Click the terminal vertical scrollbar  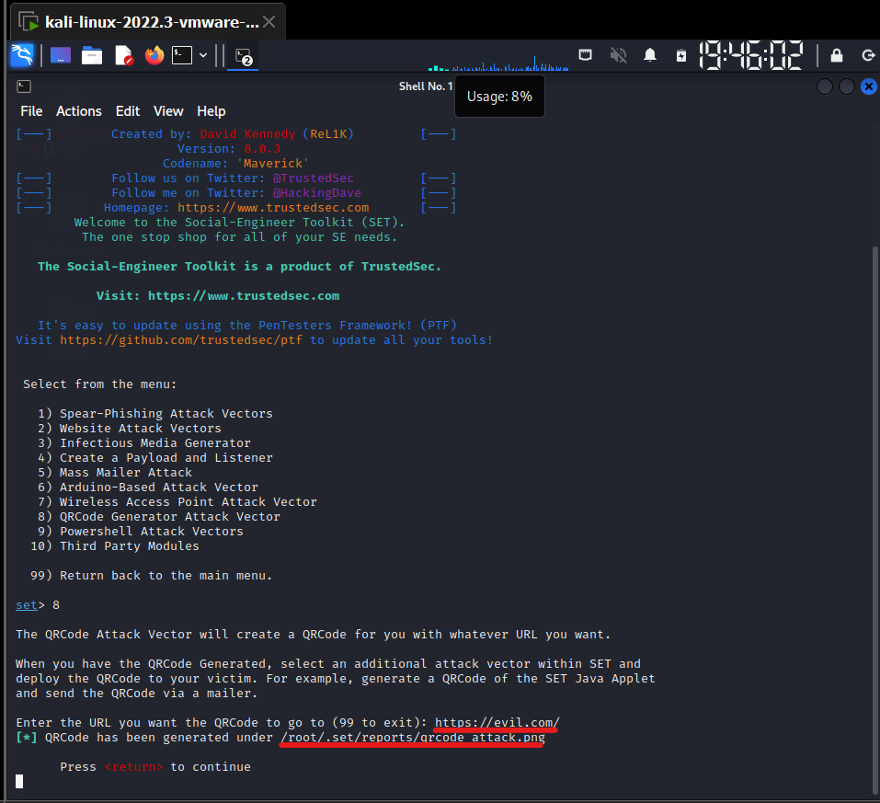[x=873, y=460]
